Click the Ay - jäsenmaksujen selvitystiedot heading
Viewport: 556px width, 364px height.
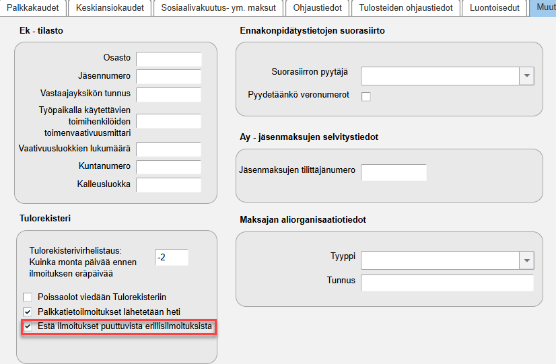(309, 137)
